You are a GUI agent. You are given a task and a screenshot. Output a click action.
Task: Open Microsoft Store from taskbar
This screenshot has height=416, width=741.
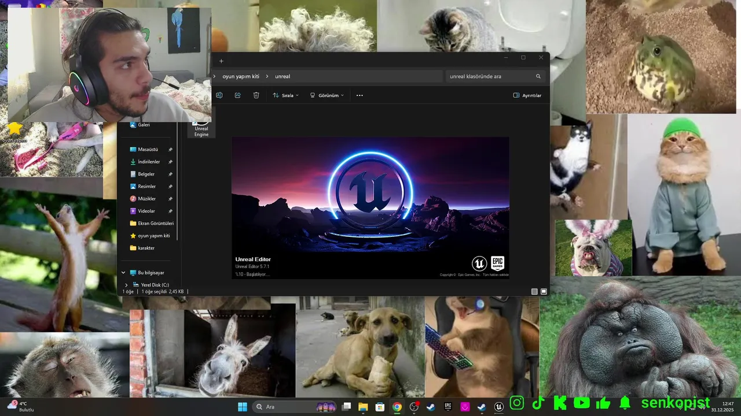click(380, 407)
